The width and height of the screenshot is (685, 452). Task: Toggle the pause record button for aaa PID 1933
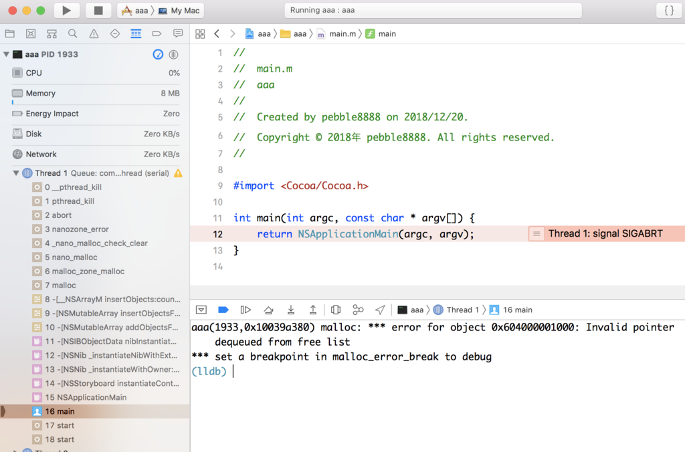coord(173,54)
